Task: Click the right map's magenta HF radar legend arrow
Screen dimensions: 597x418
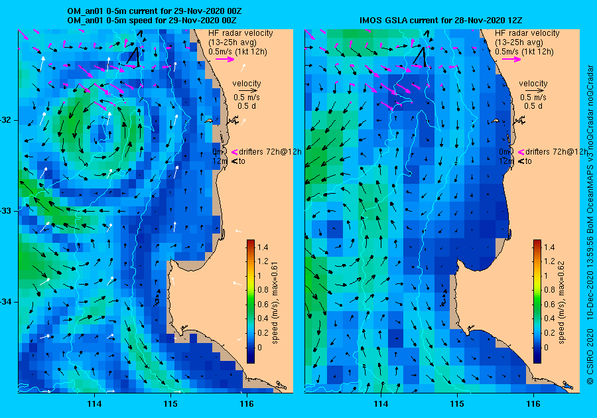Action: 511,59
